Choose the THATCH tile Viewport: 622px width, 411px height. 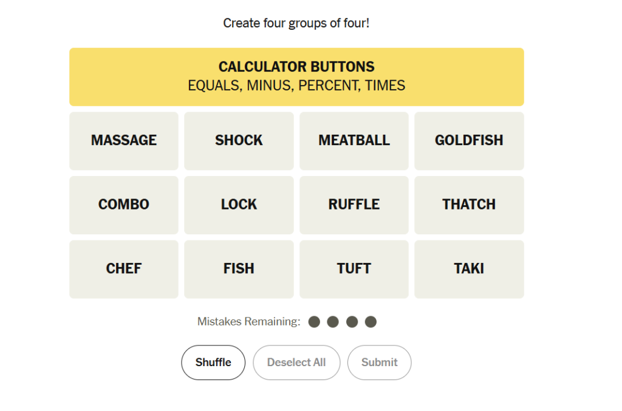[x=469, y=205]
